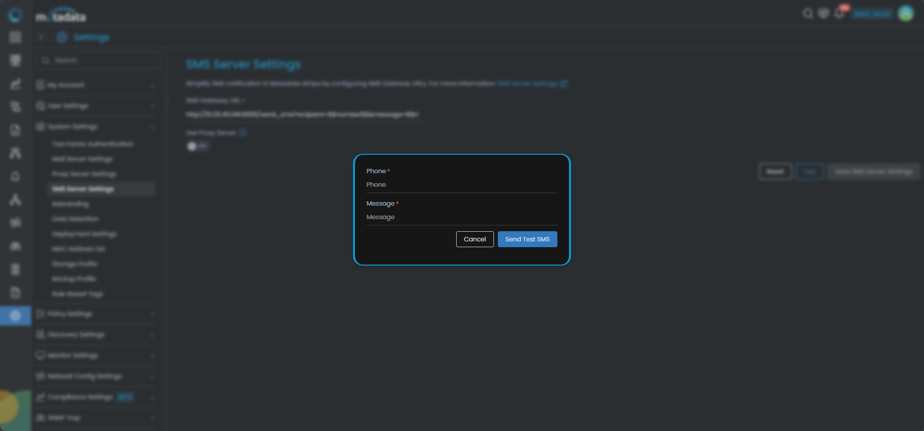Open the user profile avatar
The width and height of the screenshot is (924, 431).
906,14
